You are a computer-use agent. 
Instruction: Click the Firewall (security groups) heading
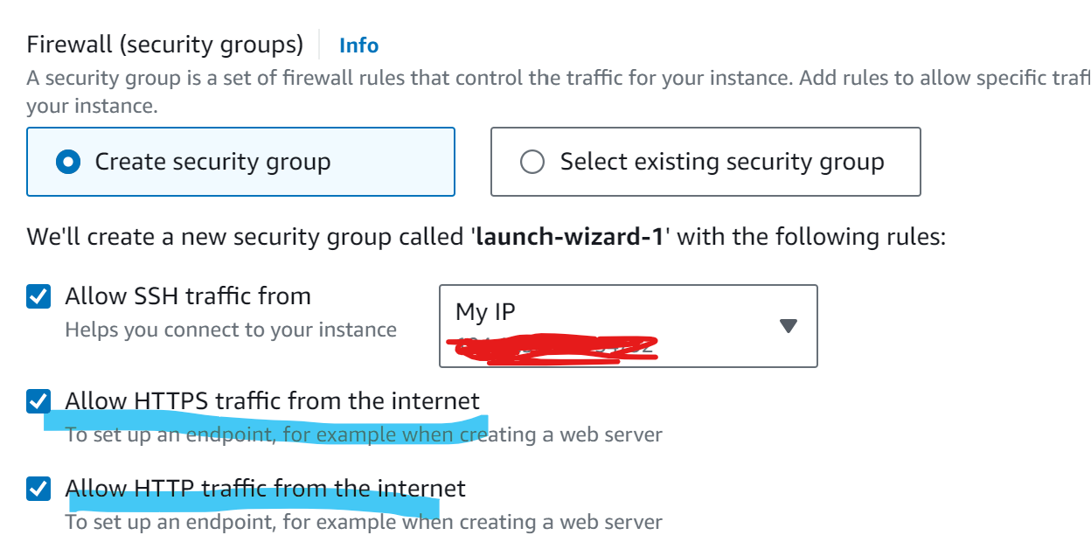point(165,45)
